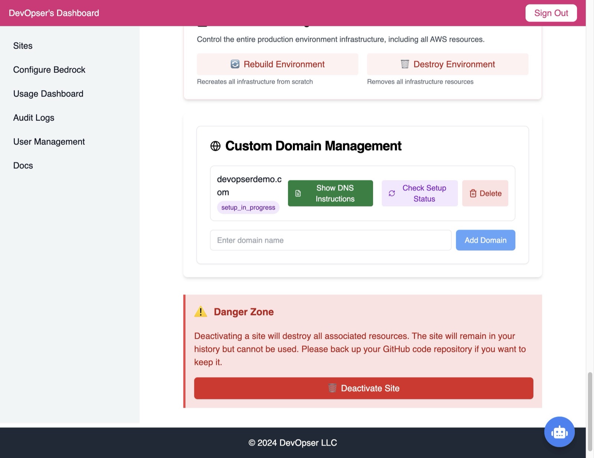
Task: Click the trash icon in Delete button
Action: (473, 193)
